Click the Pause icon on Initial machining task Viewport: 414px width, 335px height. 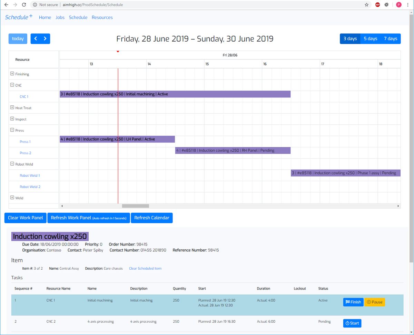[369, 302]
